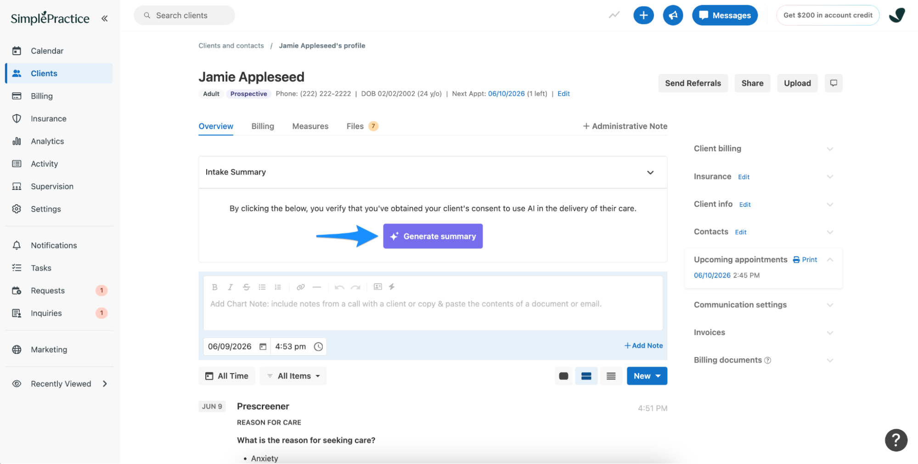Click Send Referrals button
This screenshot has height=464, width=918.
693,83
